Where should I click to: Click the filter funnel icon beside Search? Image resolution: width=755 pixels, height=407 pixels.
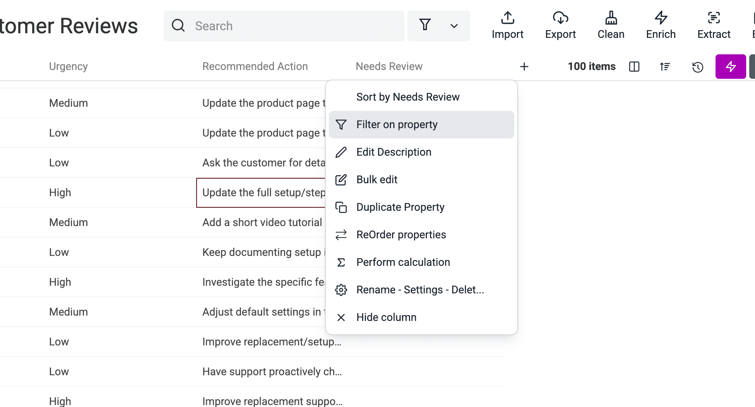click(x=425, y=25)
